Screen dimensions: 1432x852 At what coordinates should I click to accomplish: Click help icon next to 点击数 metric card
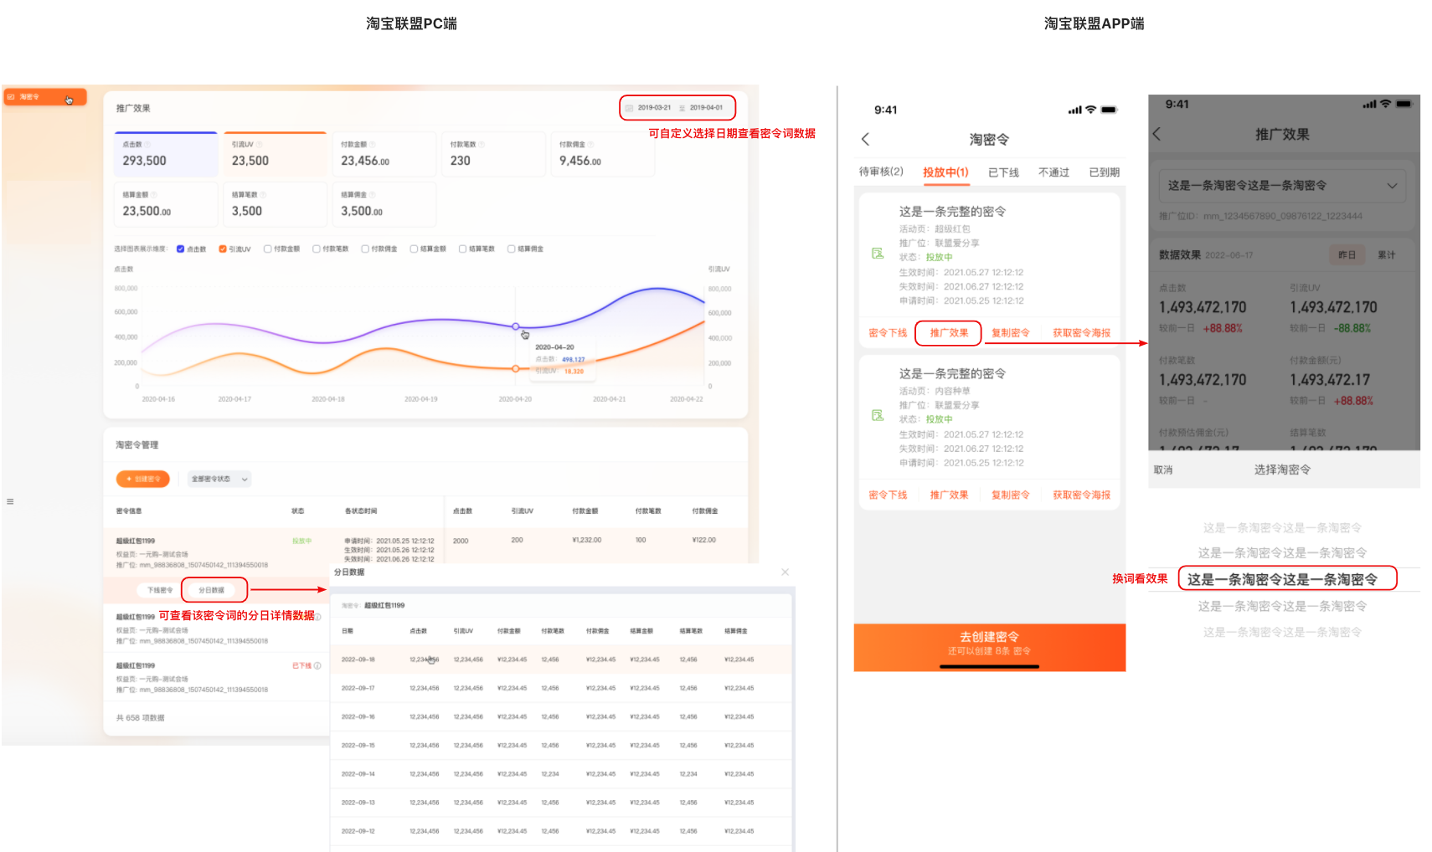point(147,145)
